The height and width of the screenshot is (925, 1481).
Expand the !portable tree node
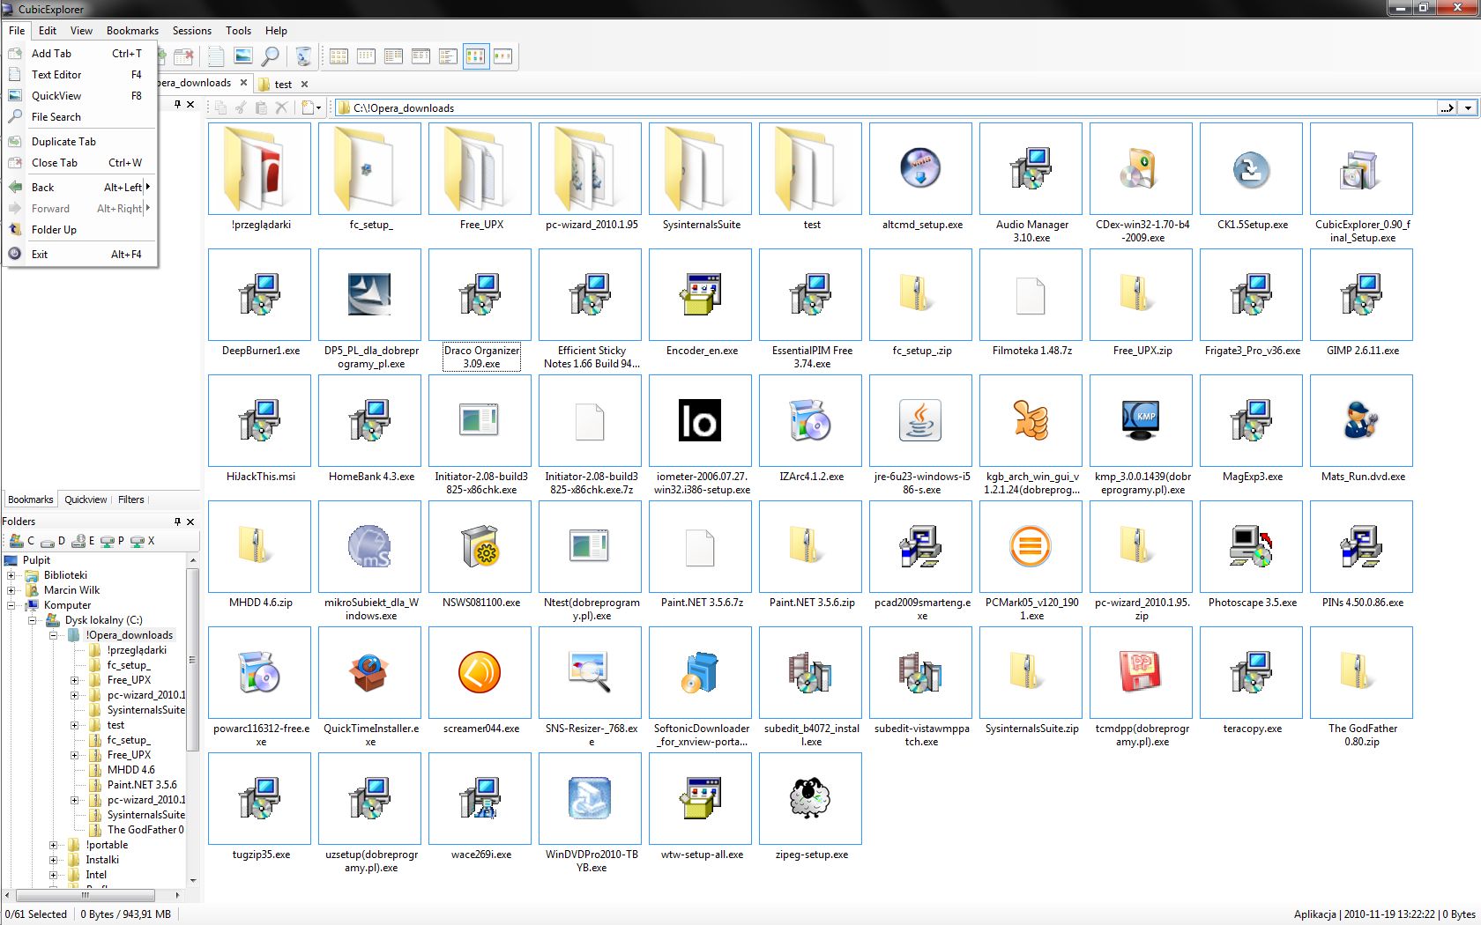pyautogui.click(x=54, y=845)
